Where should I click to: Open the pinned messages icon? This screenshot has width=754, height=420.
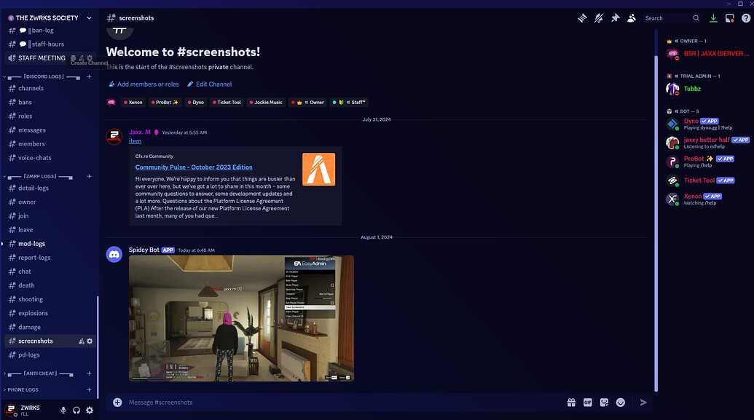tap(614, 17)
